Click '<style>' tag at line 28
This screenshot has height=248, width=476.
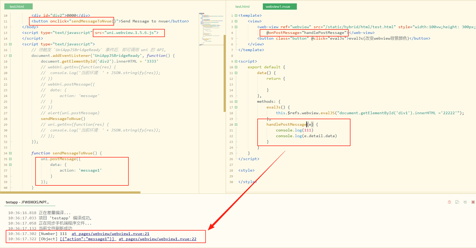click(x=246, y=170)
